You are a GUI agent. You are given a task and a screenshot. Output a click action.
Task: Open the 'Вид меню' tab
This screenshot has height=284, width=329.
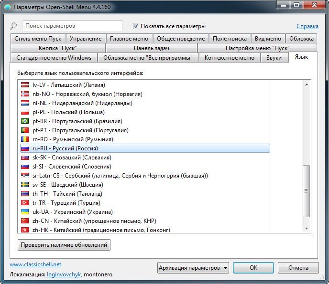(x=268, y=39)
